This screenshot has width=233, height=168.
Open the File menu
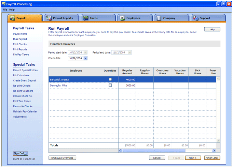[x=5, y=10]
